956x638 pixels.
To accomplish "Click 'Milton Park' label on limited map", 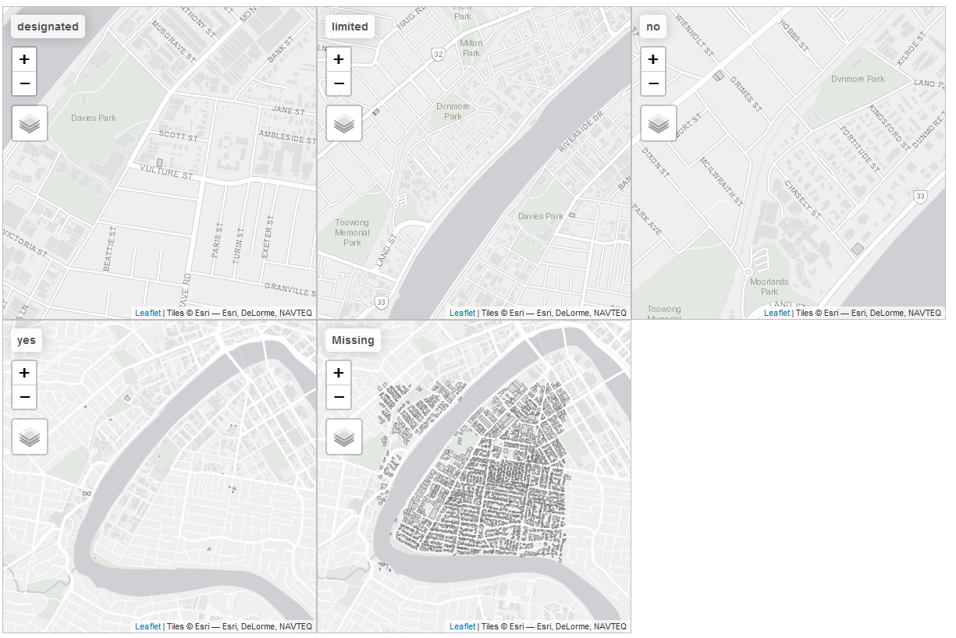I will pyautogui.click(x=471, y=48).
